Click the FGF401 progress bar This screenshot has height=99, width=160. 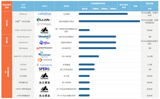tap(87, 65)
